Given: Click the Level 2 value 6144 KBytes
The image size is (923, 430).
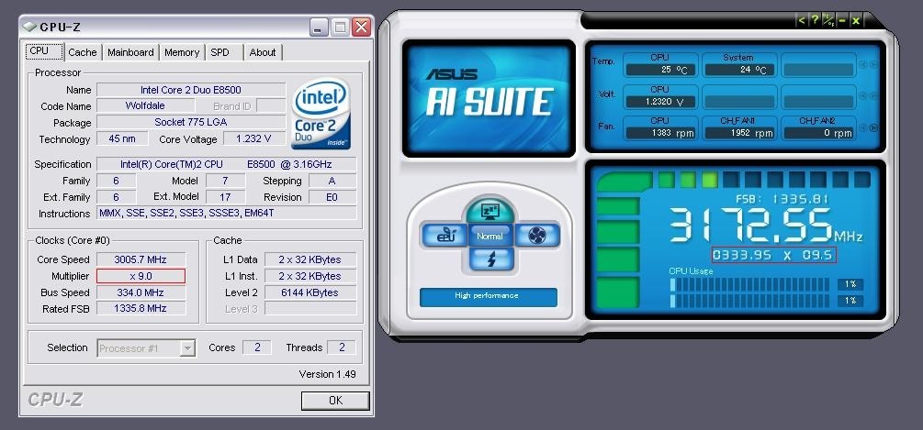Looking at the screenshot, I should [310, 292].
